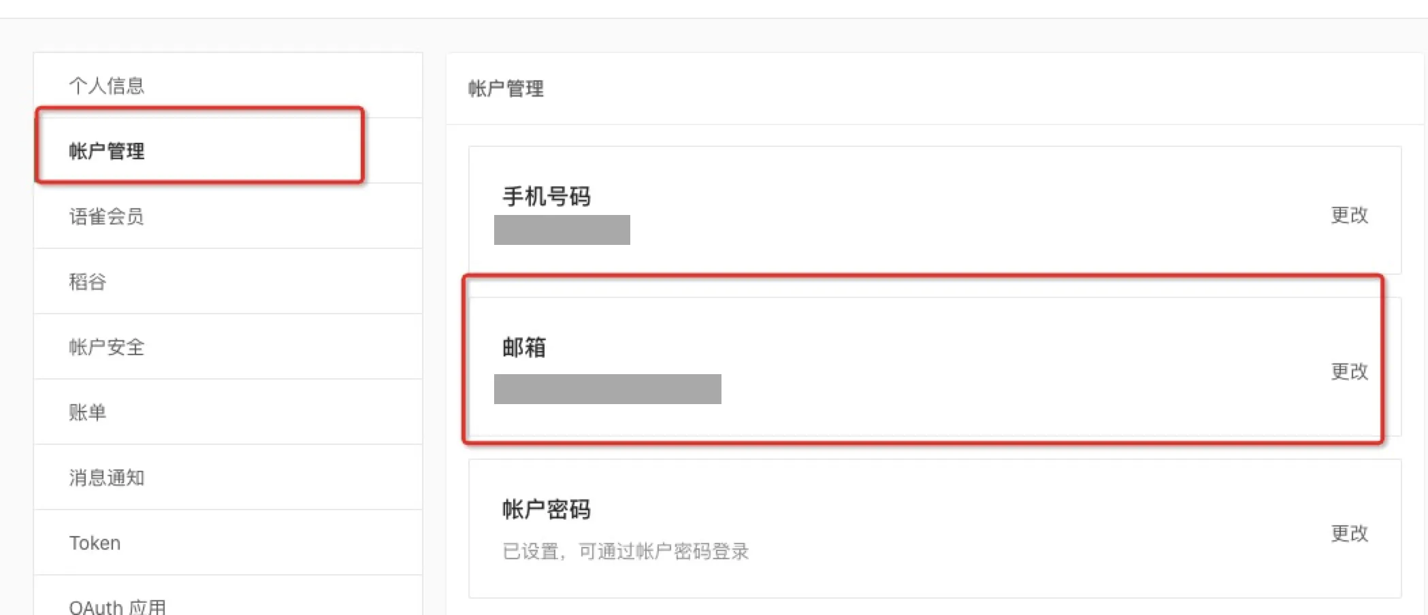Viewport: 1428px width, 615px height.
Task: Click the 帐户管理 panel header title
Action: tap(506, 88)
